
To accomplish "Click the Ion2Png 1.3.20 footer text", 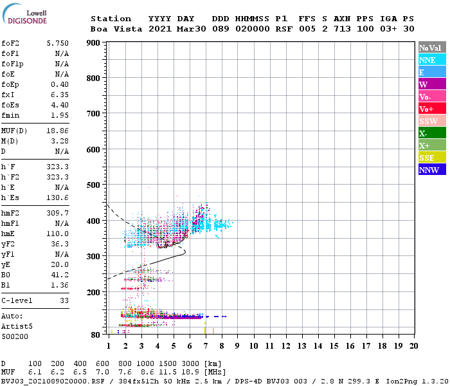I will [417, 381].
